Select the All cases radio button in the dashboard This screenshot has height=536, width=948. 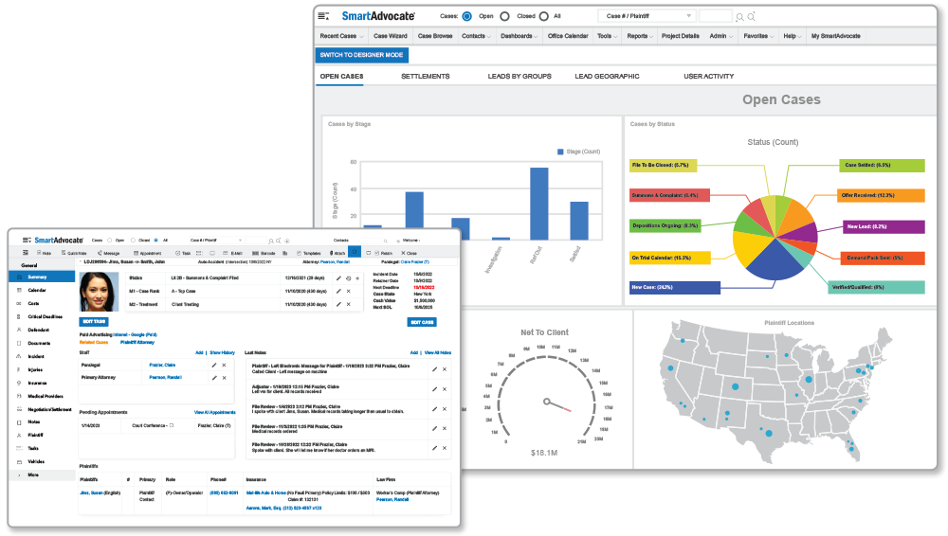tap(543, 16)
